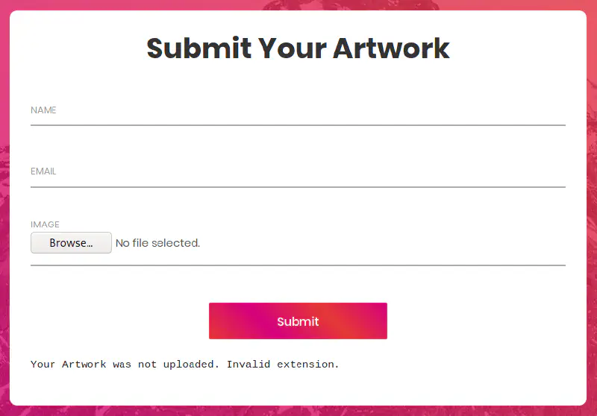Click the NAME field label
The image size is (597, 416).
43,110
